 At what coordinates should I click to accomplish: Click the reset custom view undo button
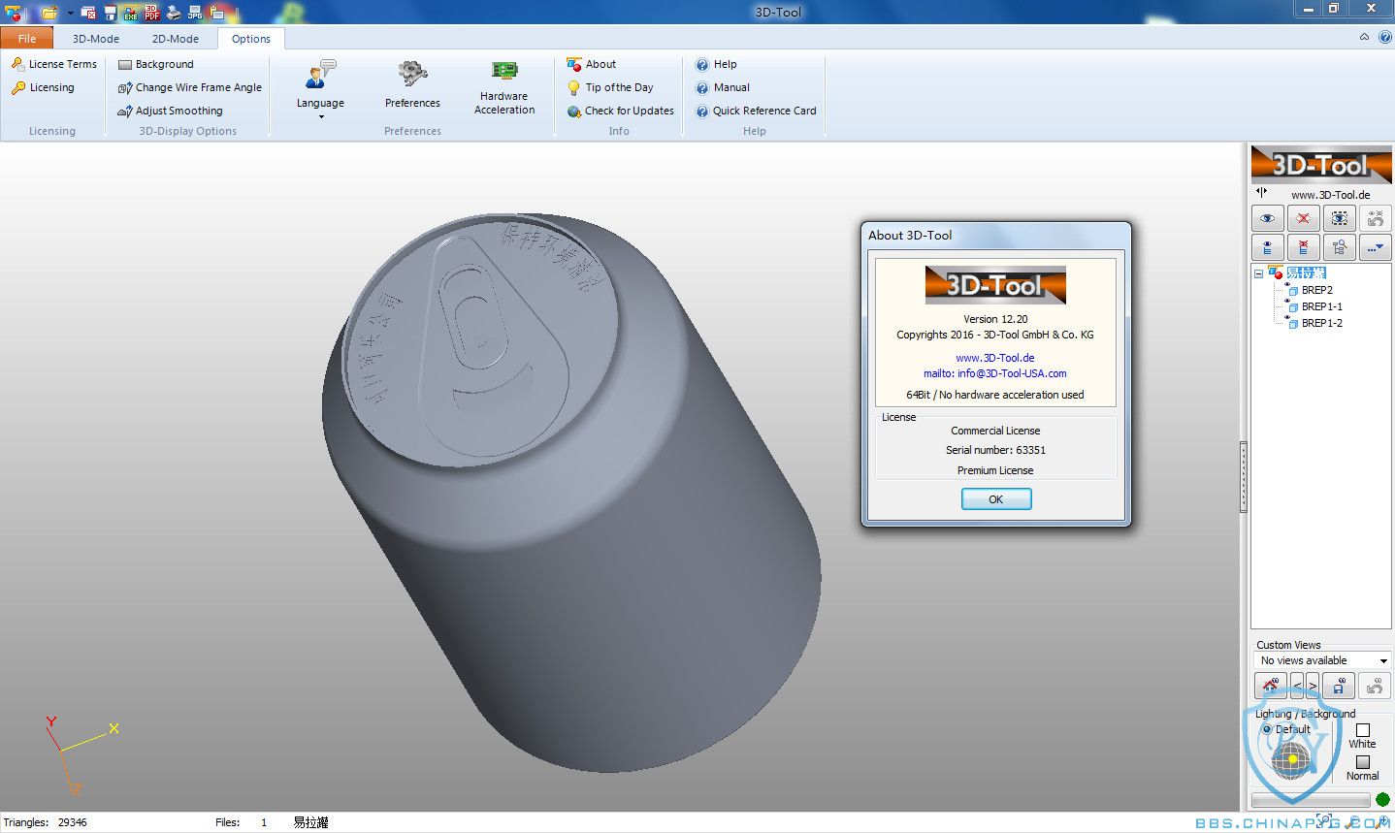pos(1375,686)
